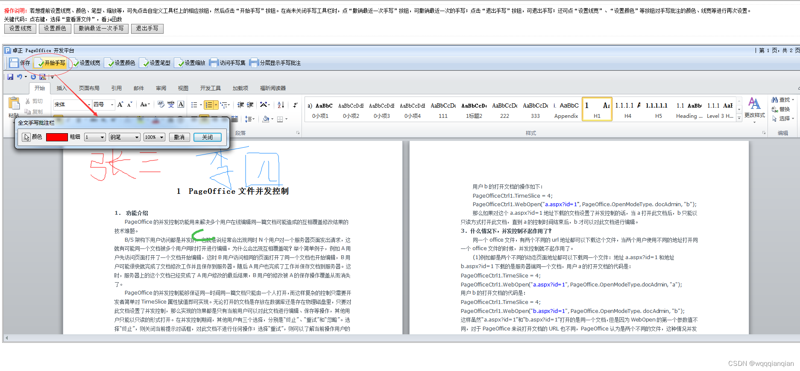Open the 100% zoom dropdown in annotation bar
The width and height of the screenshot is (800, 371).
coord(154,137)
